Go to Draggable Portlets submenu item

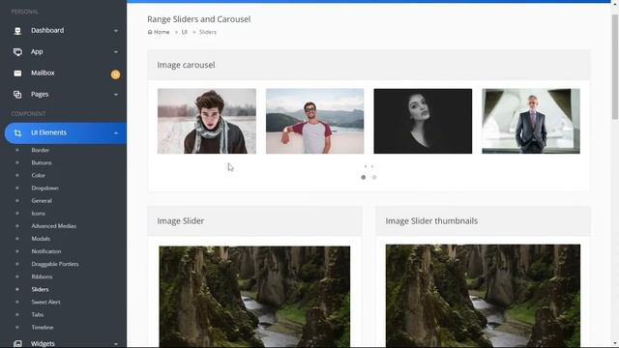[x=55, y=264]
